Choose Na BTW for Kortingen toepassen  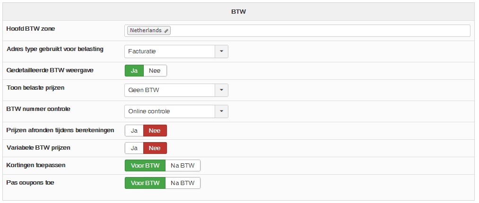click(x=183, y=166)
